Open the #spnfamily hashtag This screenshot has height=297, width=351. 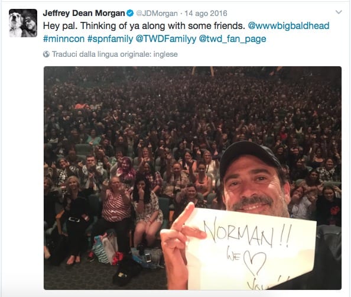[110, 39]
